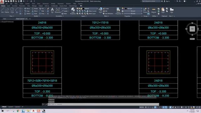Toggle ortho mode in status bar
The height and width of the screenshot is (113, 201).
(x=153, y=107)
